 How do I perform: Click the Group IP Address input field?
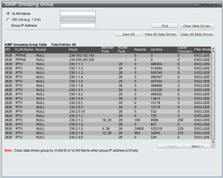[78, 26]
